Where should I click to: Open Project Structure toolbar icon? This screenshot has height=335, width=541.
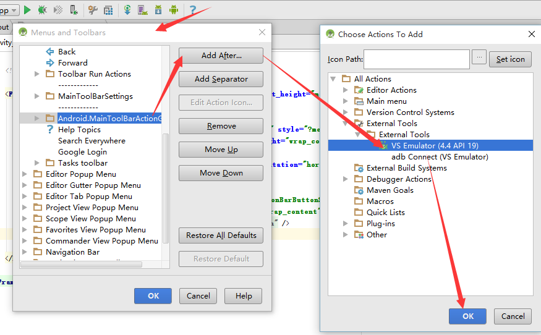pyautogui.click(x=108, y=11)
